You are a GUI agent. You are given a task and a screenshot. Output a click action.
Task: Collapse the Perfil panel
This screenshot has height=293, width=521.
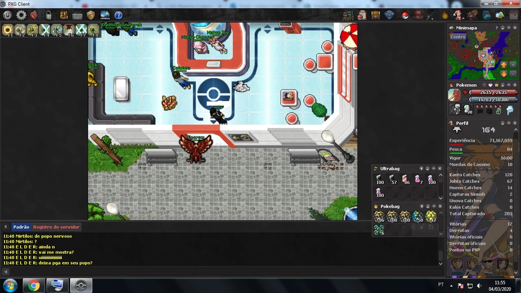(x=509, y=123)
